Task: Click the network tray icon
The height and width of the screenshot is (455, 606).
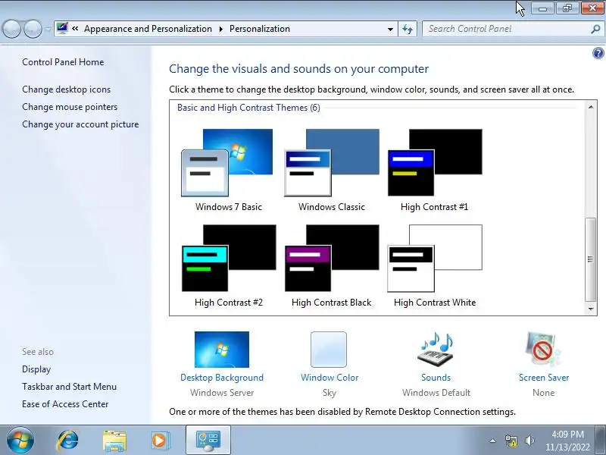Action: (x=511, y=441)
